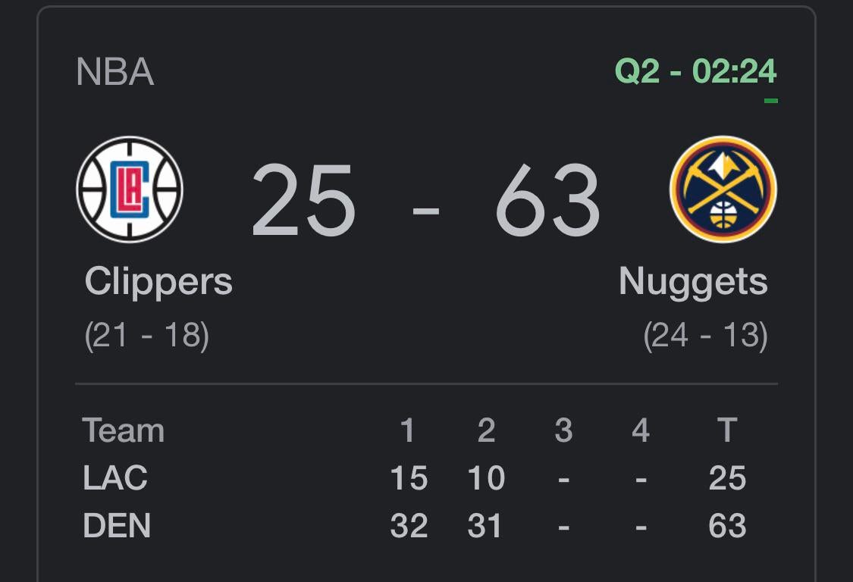
Task: Click DEN total score 63 in table
Action: pyautogui.click(x=727, y=526)
